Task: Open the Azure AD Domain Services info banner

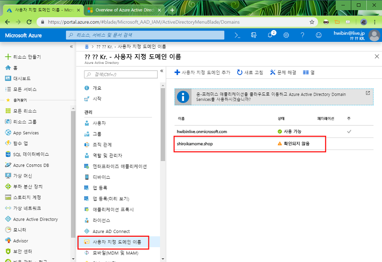Action: coord(274,97)
